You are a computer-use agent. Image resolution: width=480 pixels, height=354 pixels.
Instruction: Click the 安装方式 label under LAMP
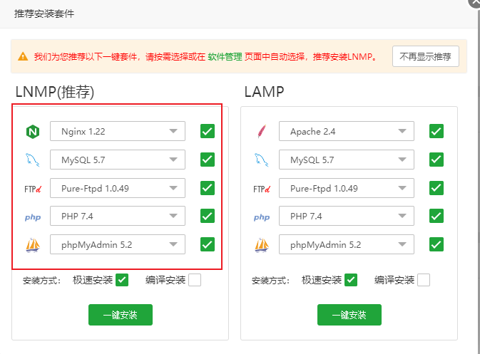tap(270, 281)
